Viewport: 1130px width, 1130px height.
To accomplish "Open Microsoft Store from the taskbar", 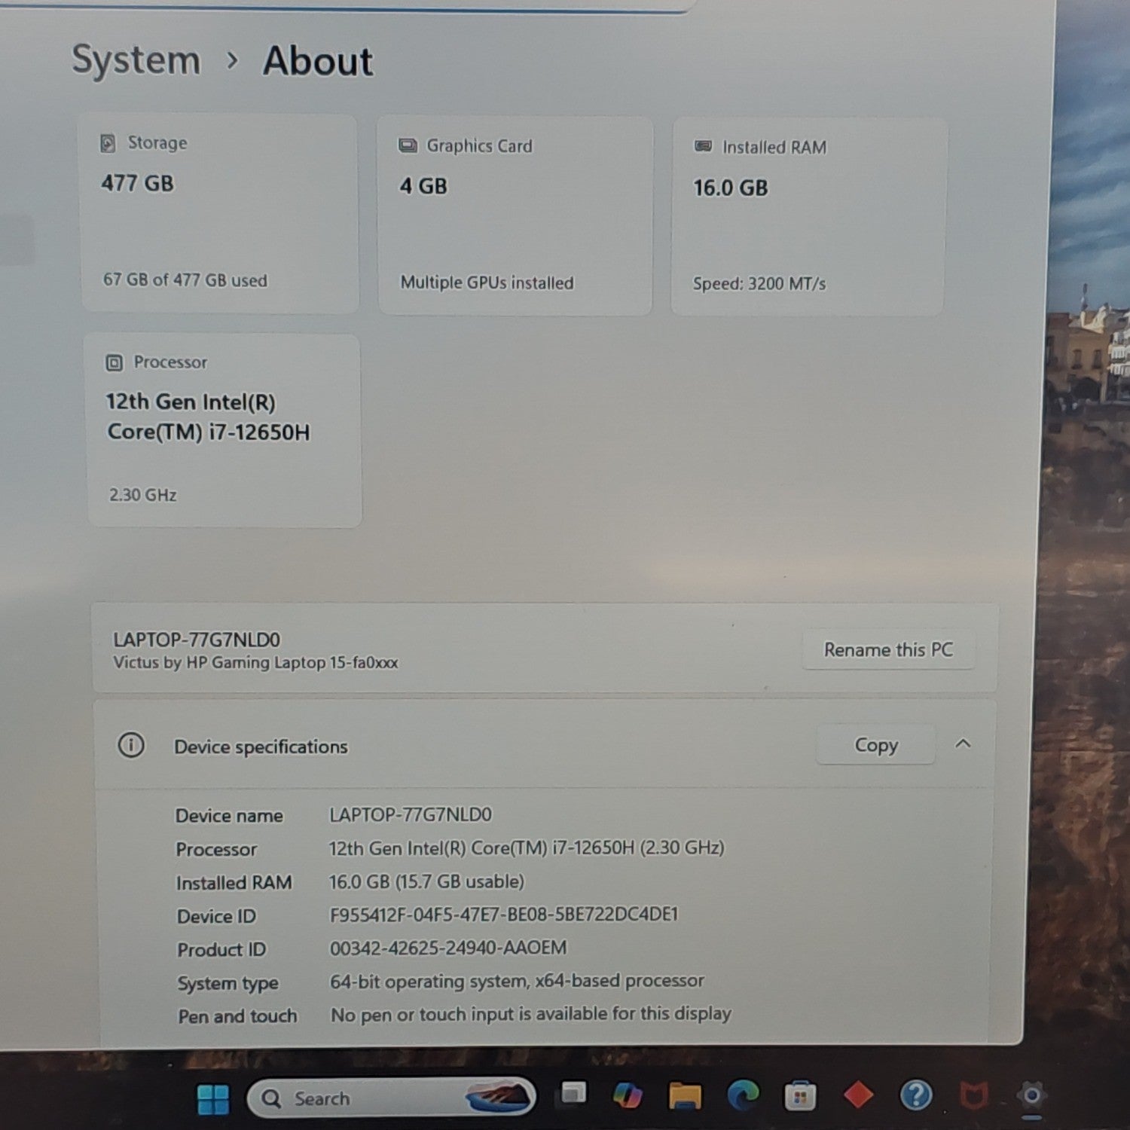I will point(800,1095).
